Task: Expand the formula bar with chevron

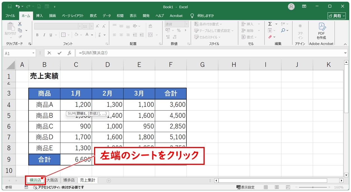Action: 345,53
